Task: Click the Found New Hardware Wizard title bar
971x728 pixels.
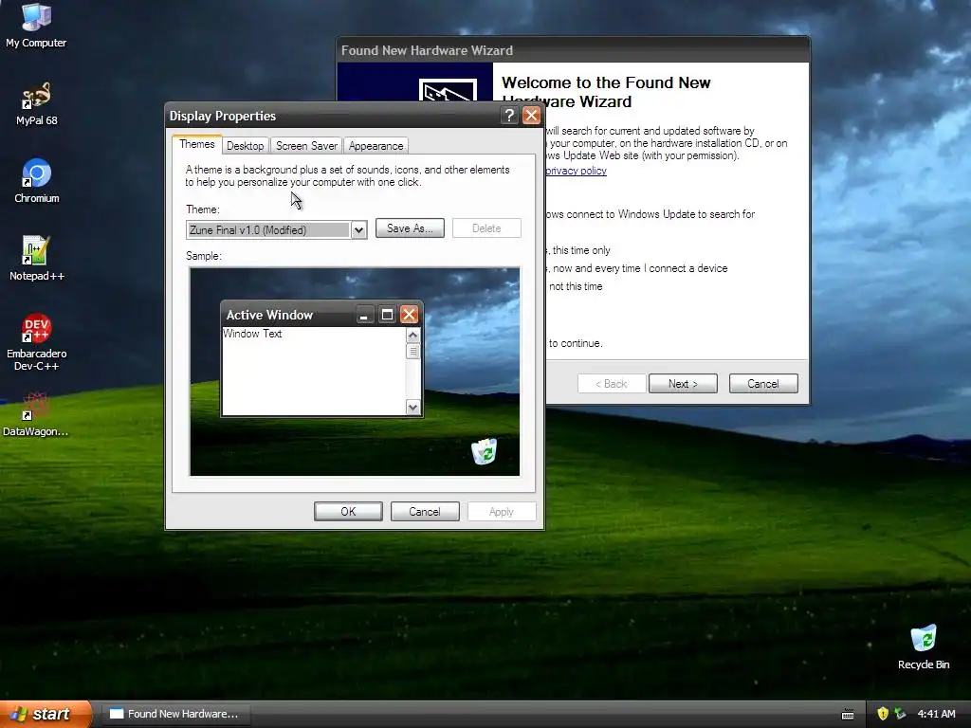Action: [x=573, y=50]
